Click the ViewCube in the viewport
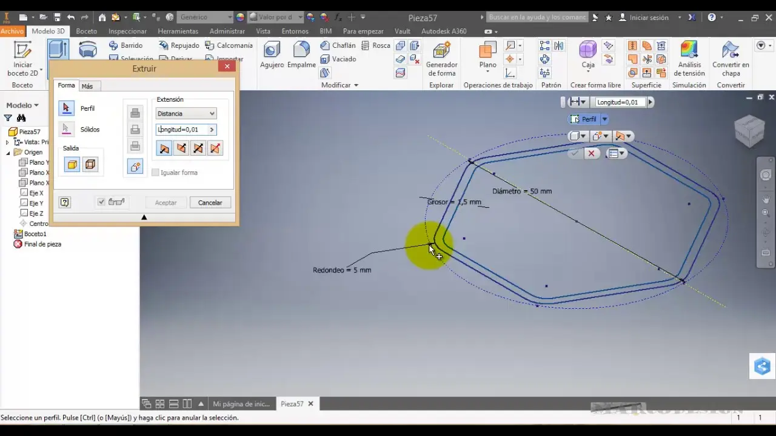This screenshot has height=436, width=776. (749, 130)
